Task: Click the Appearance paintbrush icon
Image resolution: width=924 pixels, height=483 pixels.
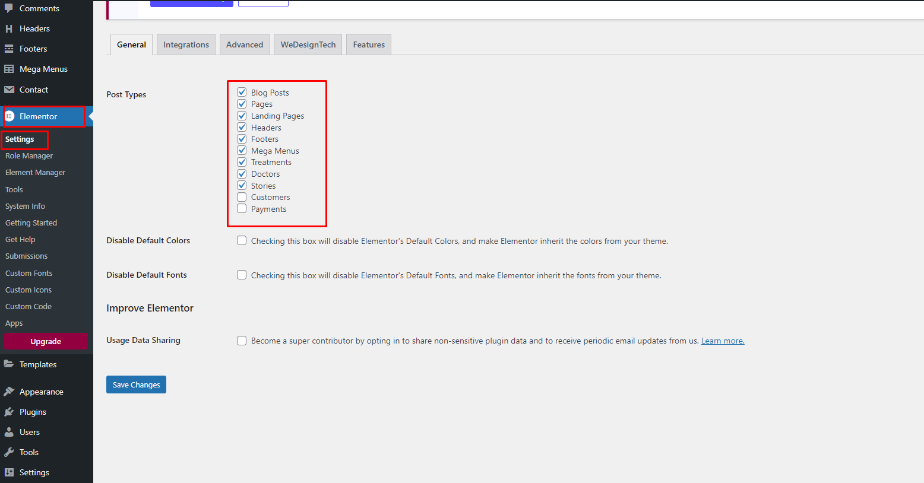Action: [9, 392]
